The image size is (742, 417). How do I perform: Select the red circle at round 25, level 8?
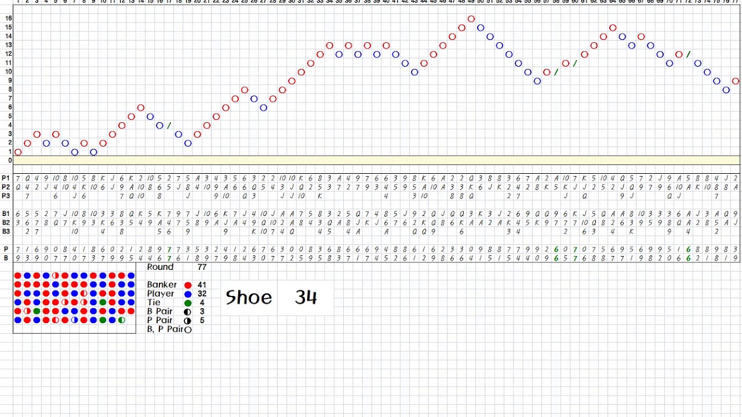click(245, 90)
